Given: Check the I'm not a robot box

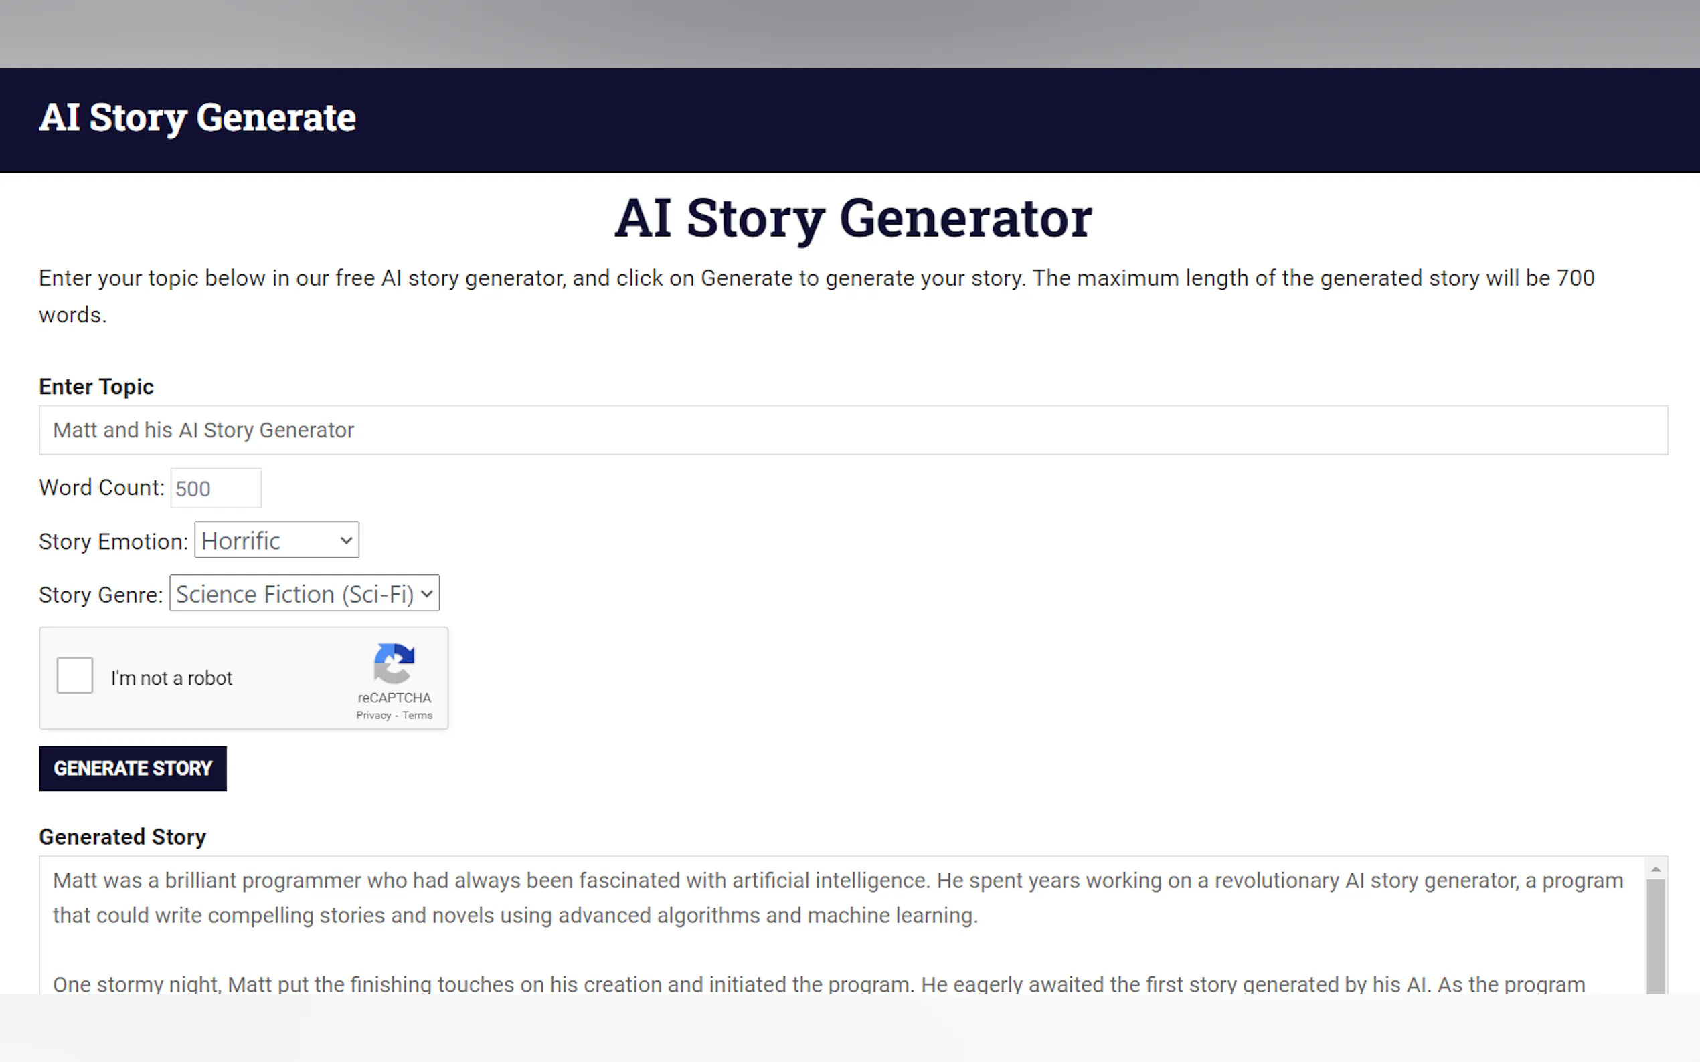Looking at the screenshot, I should 75,675.
